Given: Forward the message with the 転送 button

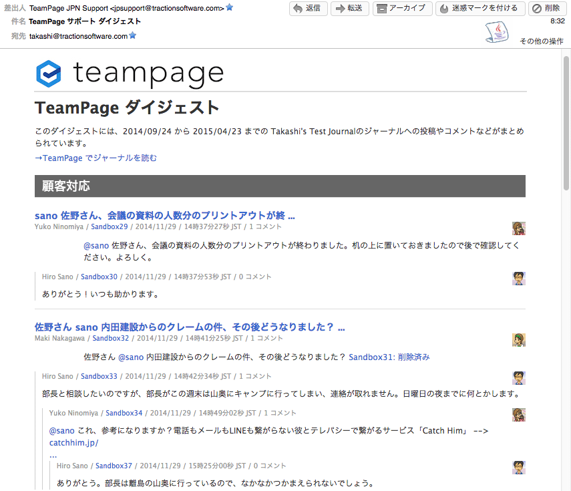Looking at the screenshot, I should click(x=349, y=9).
